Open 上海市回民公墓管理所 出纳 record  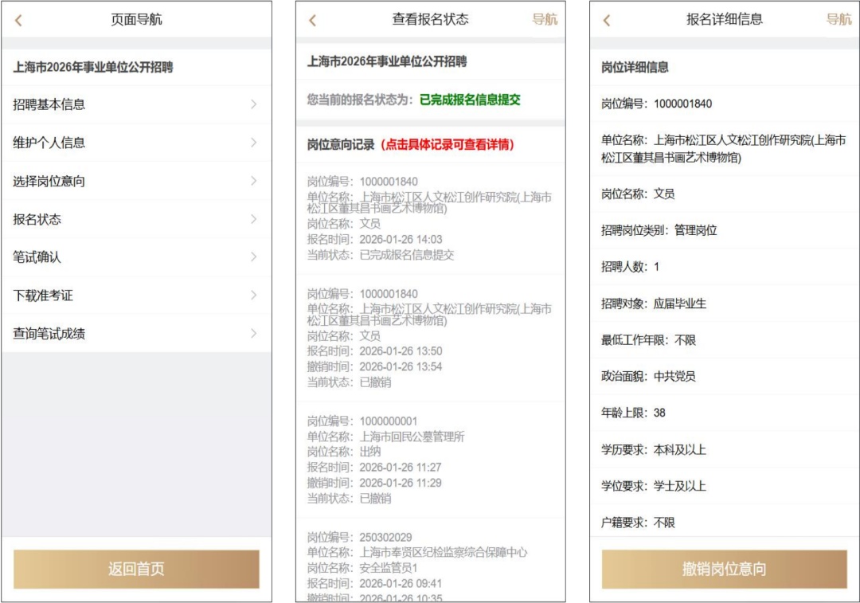(x=430, y=460)
